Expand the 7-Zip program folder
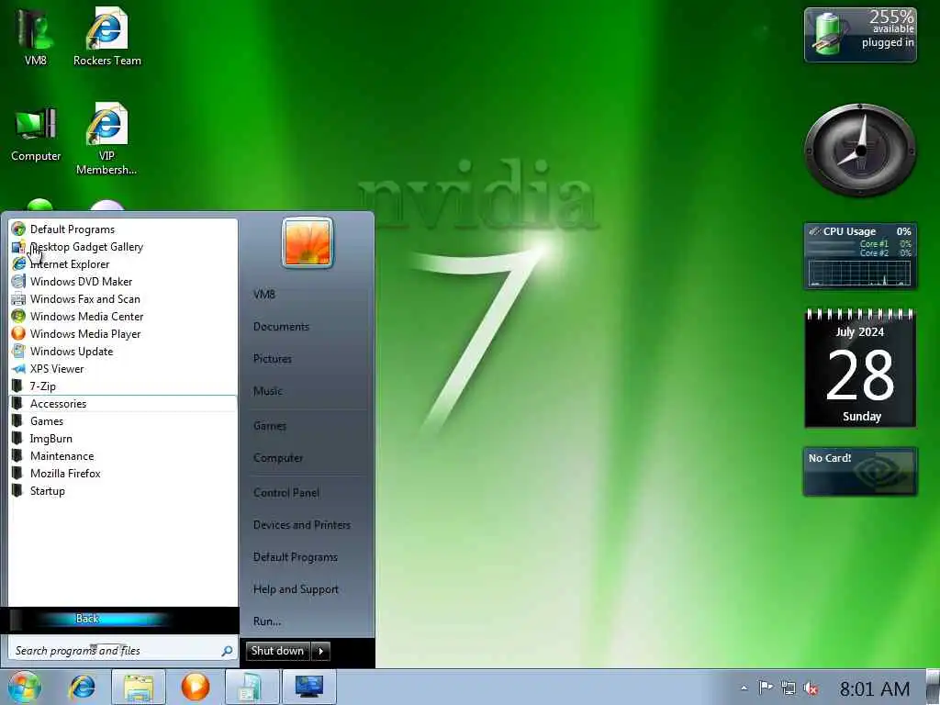Image resolution: width=940 pixels, height=705 pixels. (x=123, y=386)
